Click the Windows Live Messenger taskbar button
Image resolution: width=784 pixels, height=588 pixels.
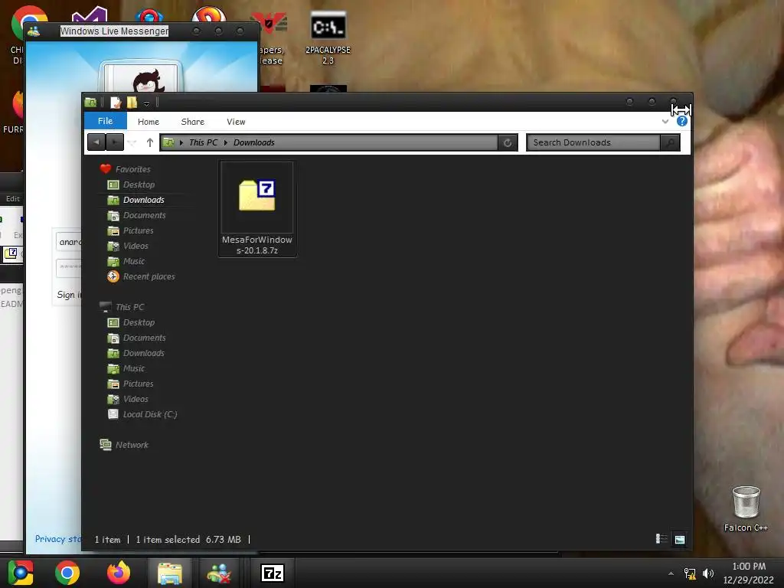pyautogui.click(x=218, y=573)
